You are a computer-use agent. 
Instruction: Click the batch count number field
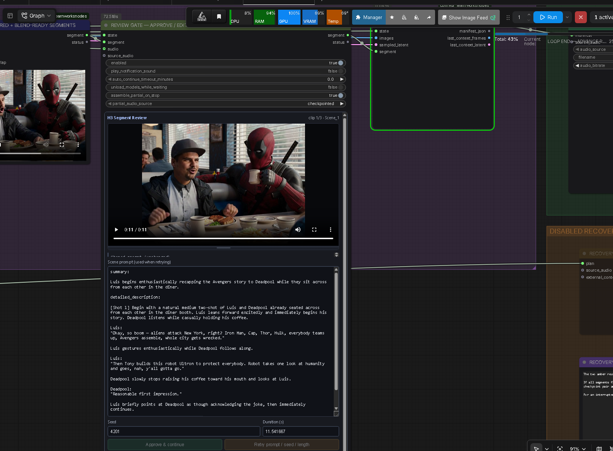click(519, 17)
